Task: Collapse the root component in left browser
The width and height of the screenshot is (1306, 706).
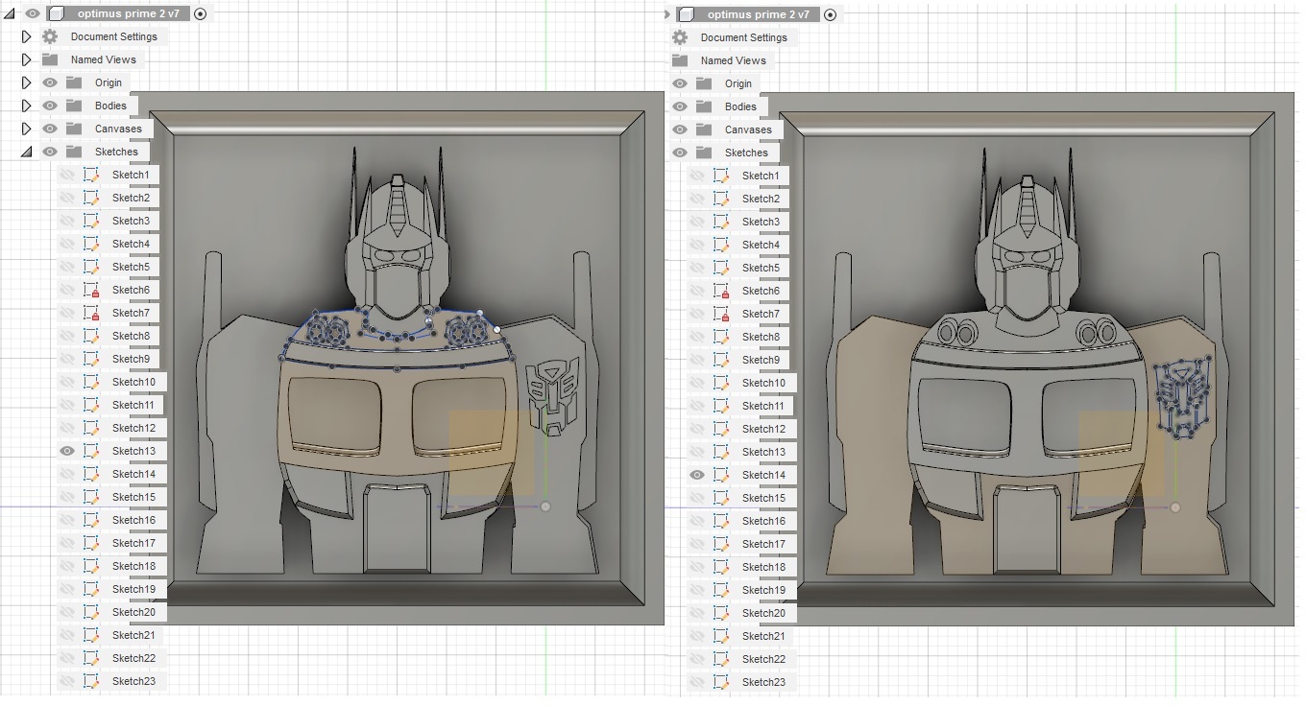Action: pos(10,13)
